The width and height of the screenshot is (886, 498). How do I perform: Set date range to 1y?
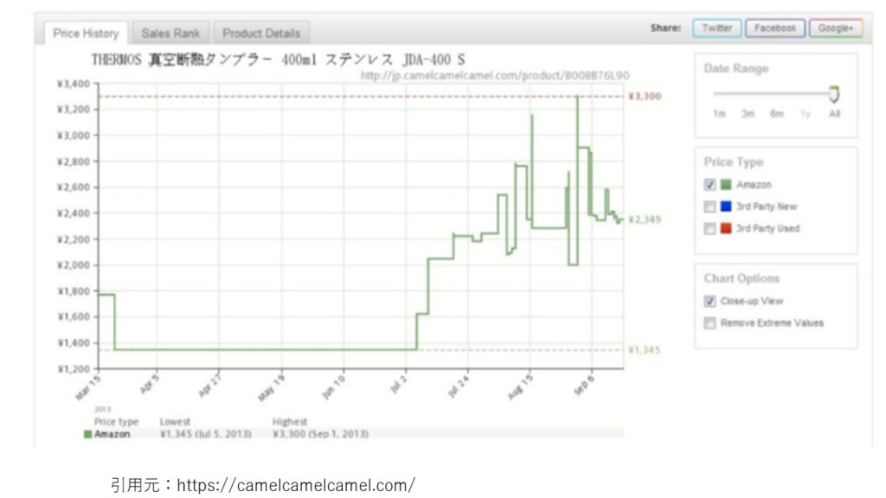[x=806, y=114]
